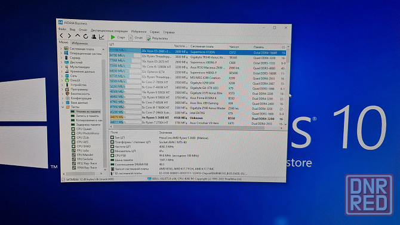Go up one level with the up arrow icon
The height and width of the screenshot is (225, 400).
click(78, 36)
